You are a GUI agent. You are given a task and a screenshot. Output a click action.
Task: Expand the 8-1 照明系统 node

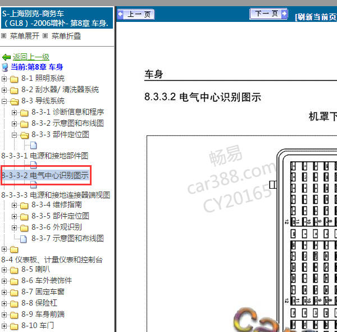click(4, 79)
